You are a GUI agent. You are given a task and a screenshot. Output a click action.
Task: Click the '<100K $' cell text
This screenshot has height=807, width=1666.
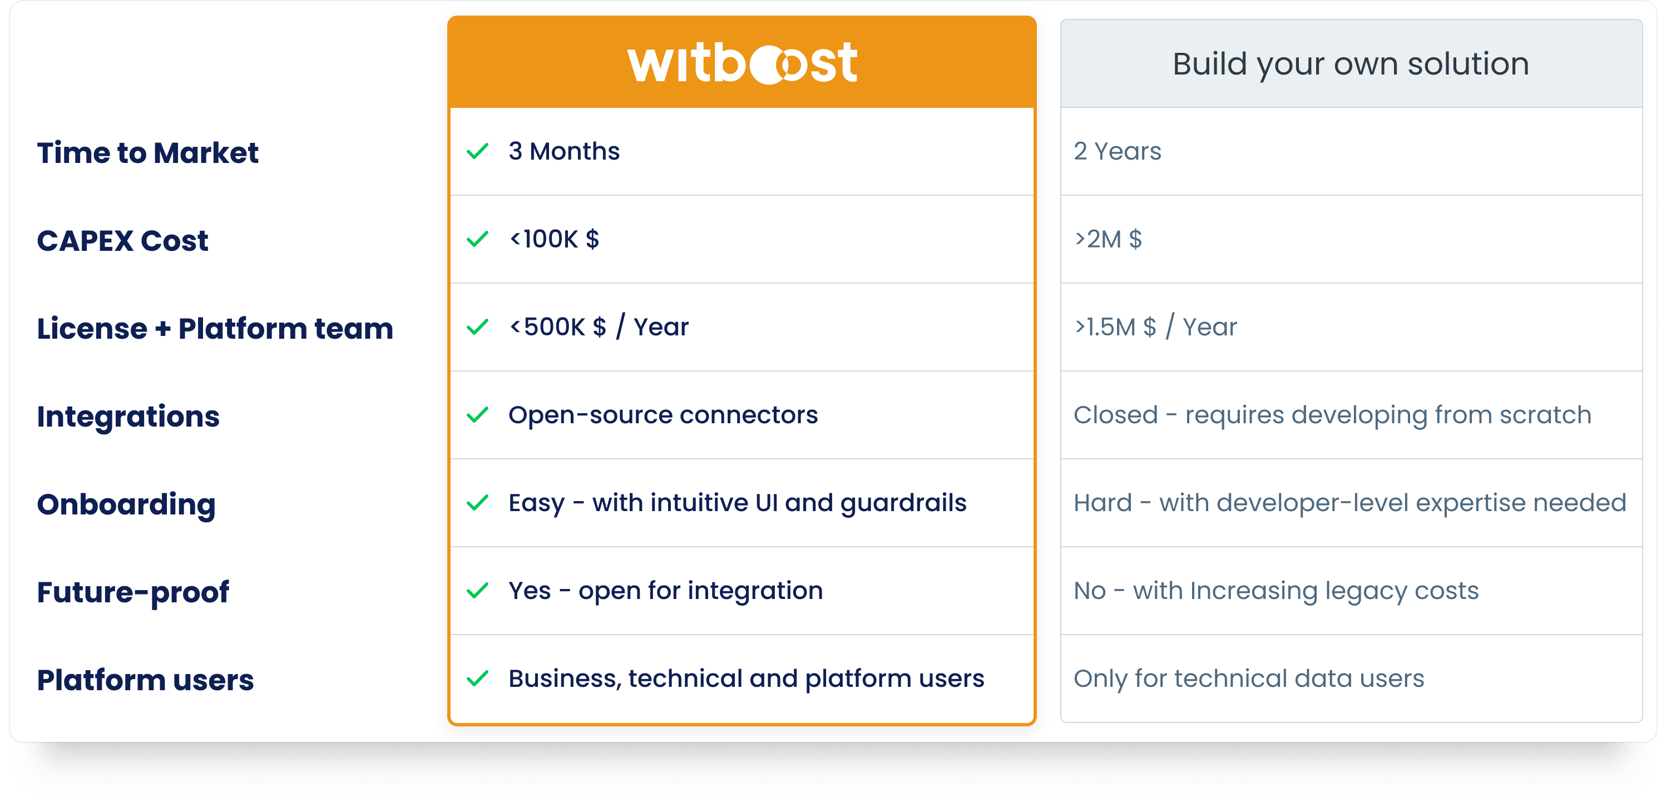tap(554, 239)
